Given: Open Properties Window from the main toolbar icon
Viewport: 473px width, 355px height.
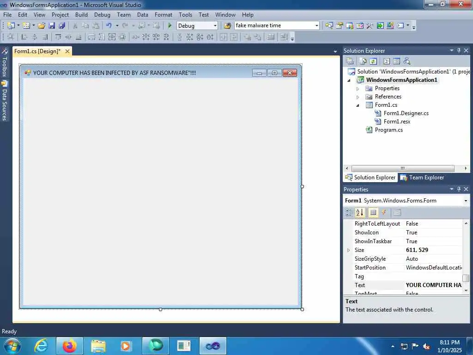Looking at the screenshot, I should pyautogui.click(x=340, y=26).
